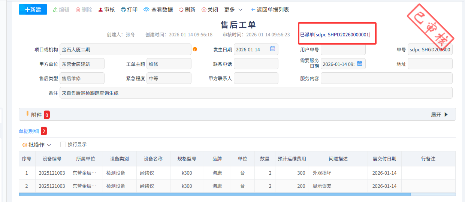Screen dimensions: 465x202
Task: Click the horizontal scrollbar below the table
Action: pos(215,194)
